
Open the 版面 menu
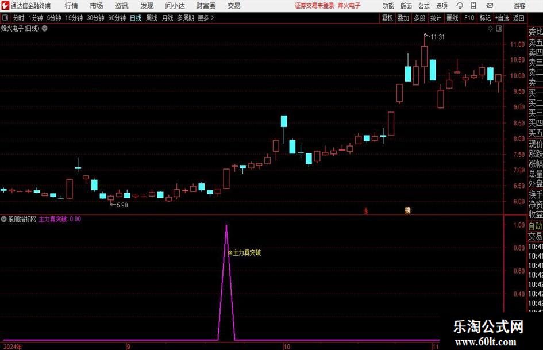pos(406,6)
